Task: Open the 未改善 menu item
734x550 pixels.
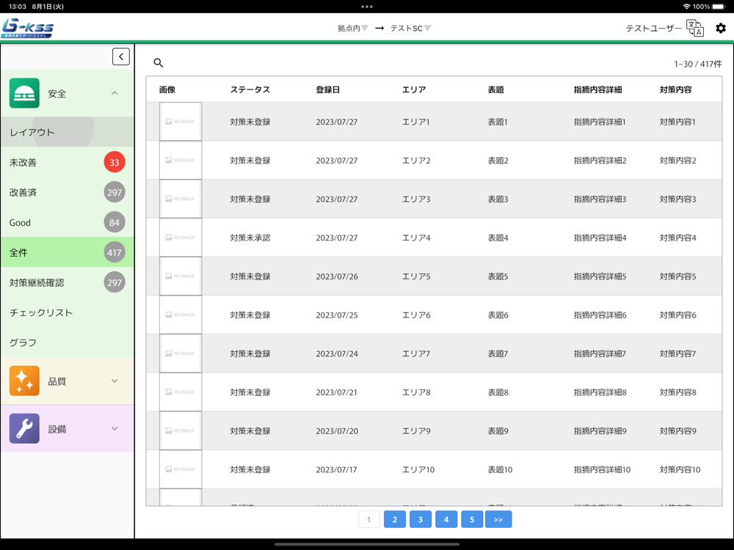Action: point(67,162)
